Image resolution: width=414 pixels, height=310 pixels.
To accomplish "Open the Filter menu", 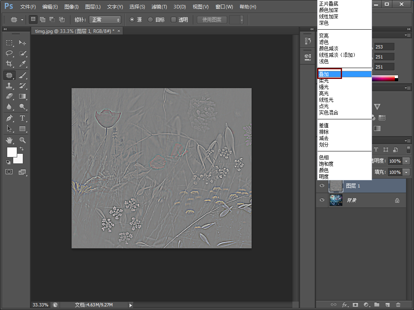I will pyautogui.click(x=159, y=6).
